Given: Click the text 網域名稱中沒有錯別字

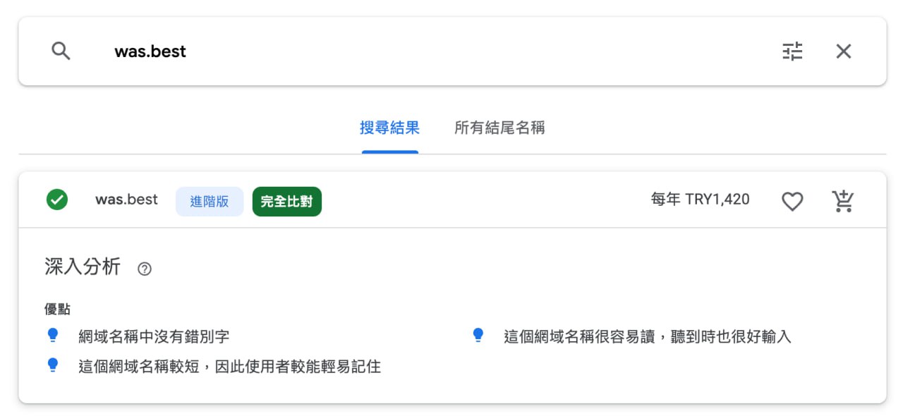Looking at the screenshot, I should 154,337.
